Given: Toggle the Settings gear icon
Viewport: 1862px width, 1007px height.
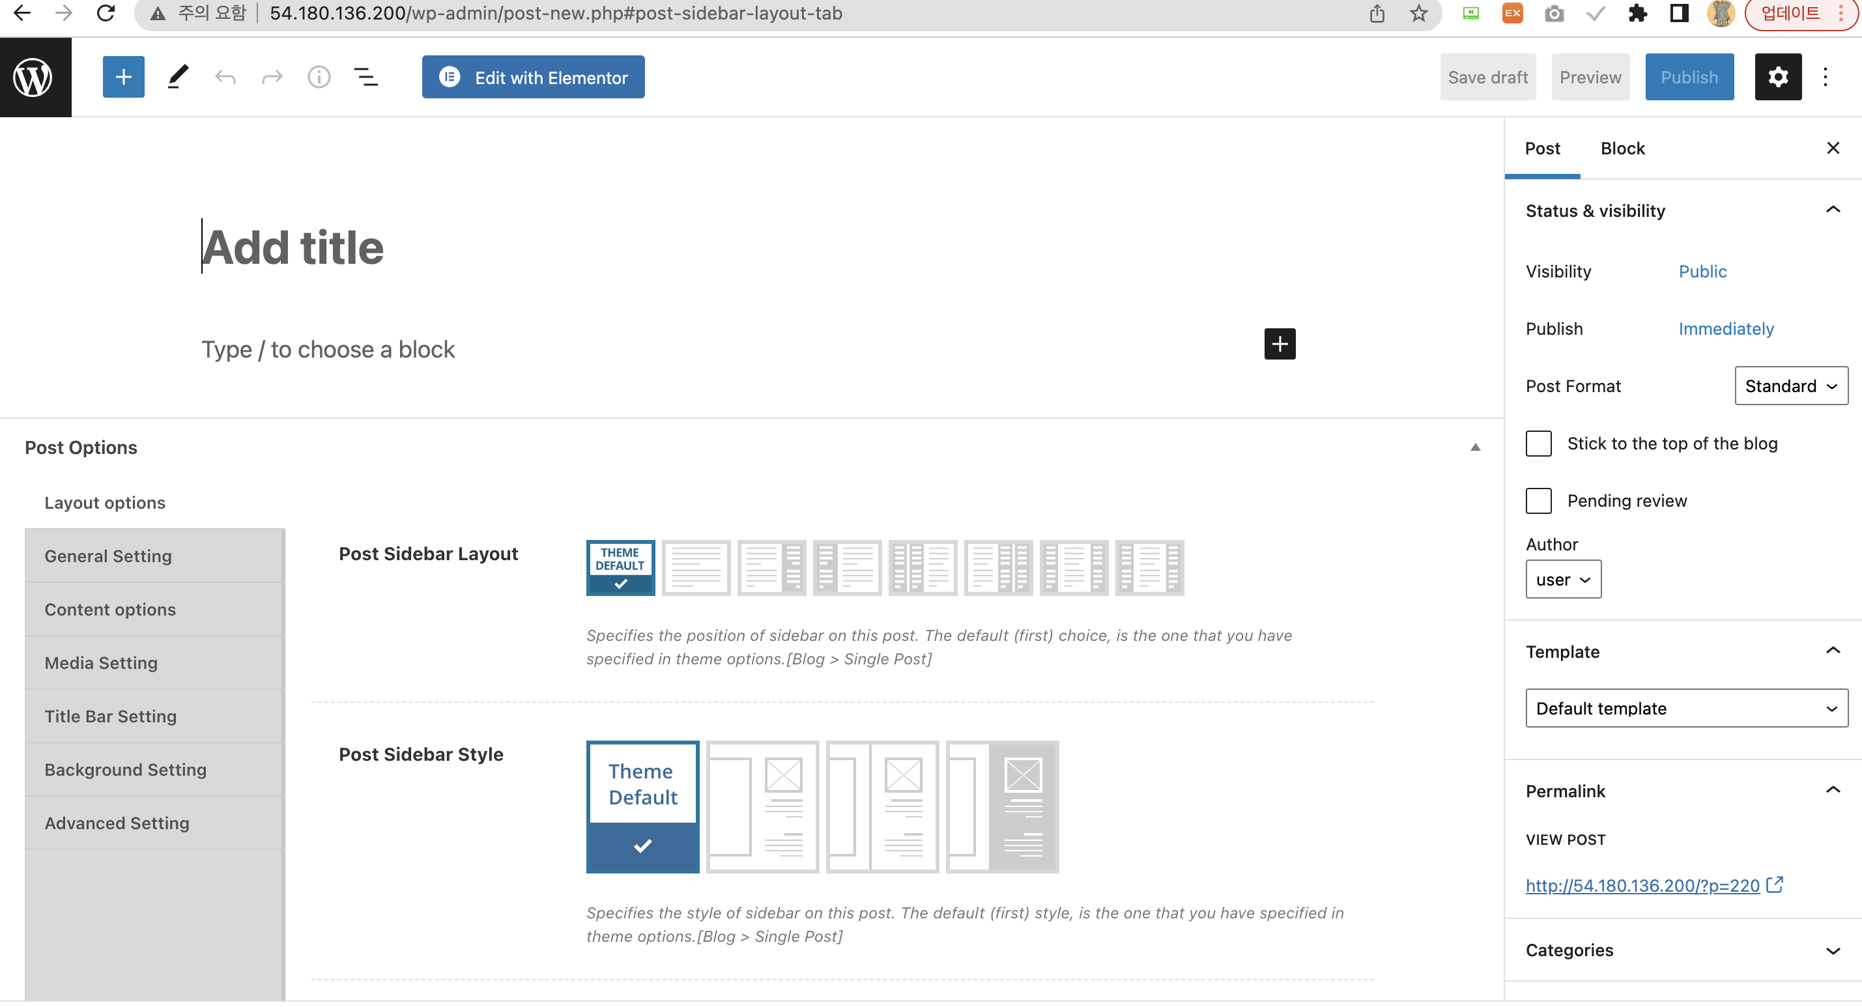Looking at the screenshot, I should click(1777, 78).
